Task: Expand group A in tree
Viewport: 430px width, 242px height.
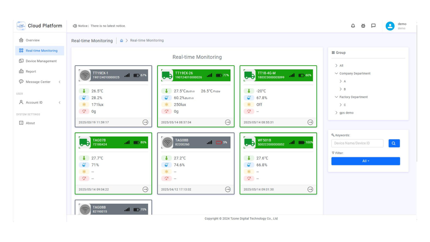Action: 341,81
